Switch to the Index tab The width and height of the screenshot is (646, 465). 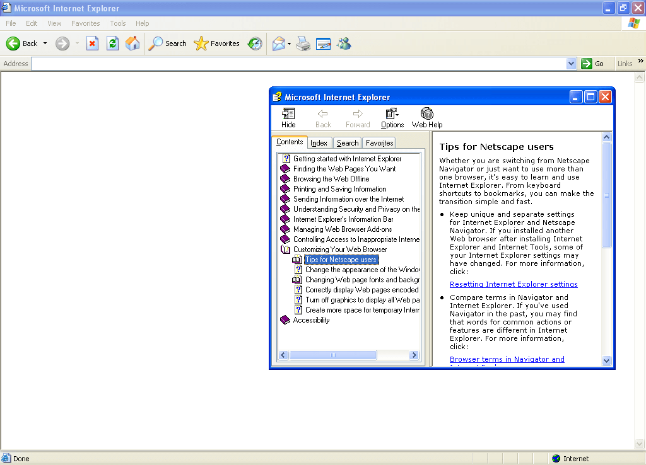point(319,143)
